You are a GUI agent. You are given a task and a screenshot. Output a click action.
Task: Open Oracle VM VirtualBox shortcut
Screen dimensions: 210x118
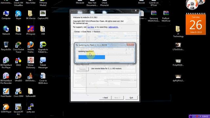(18, 3)
